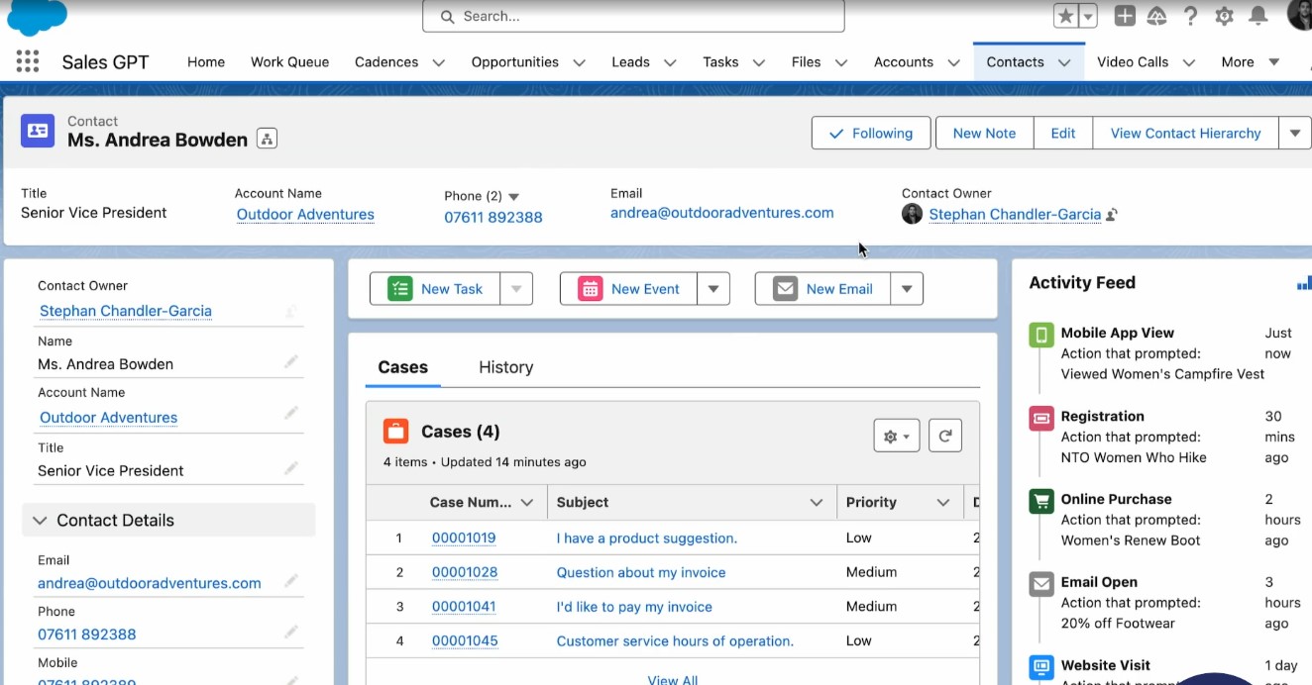
Task: Click the New Note button
Action: [984, 134]
